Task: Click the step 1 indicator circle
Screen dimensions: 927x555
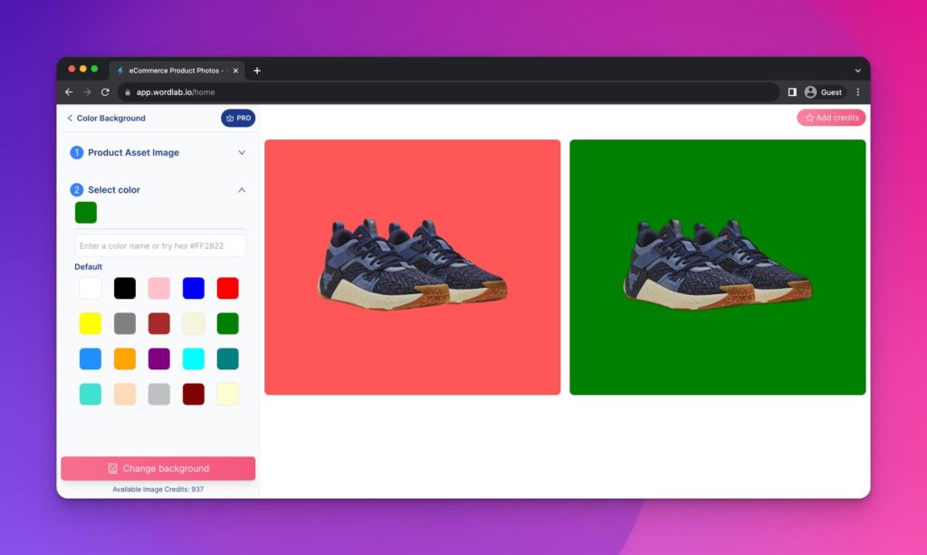Action: 77,152
